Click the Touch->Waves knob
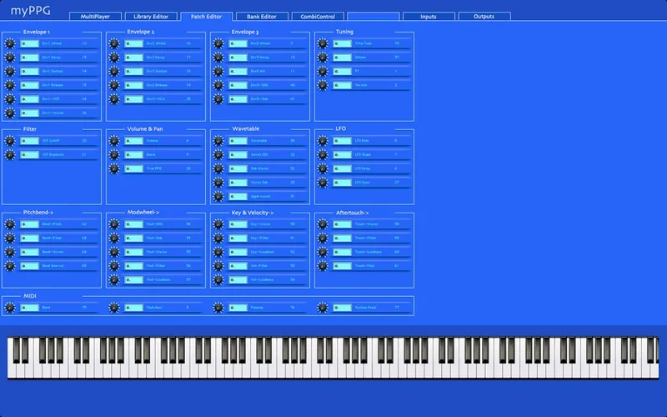 (x=323, y=224)
